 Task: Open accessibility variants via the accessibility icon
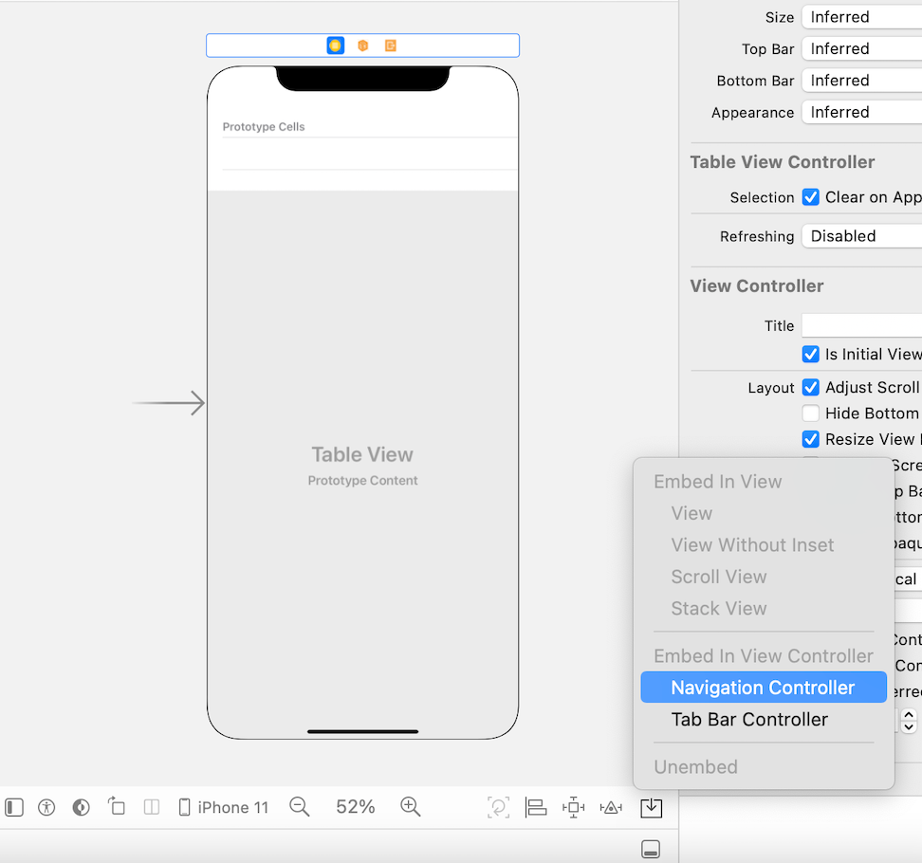point(46,807)
